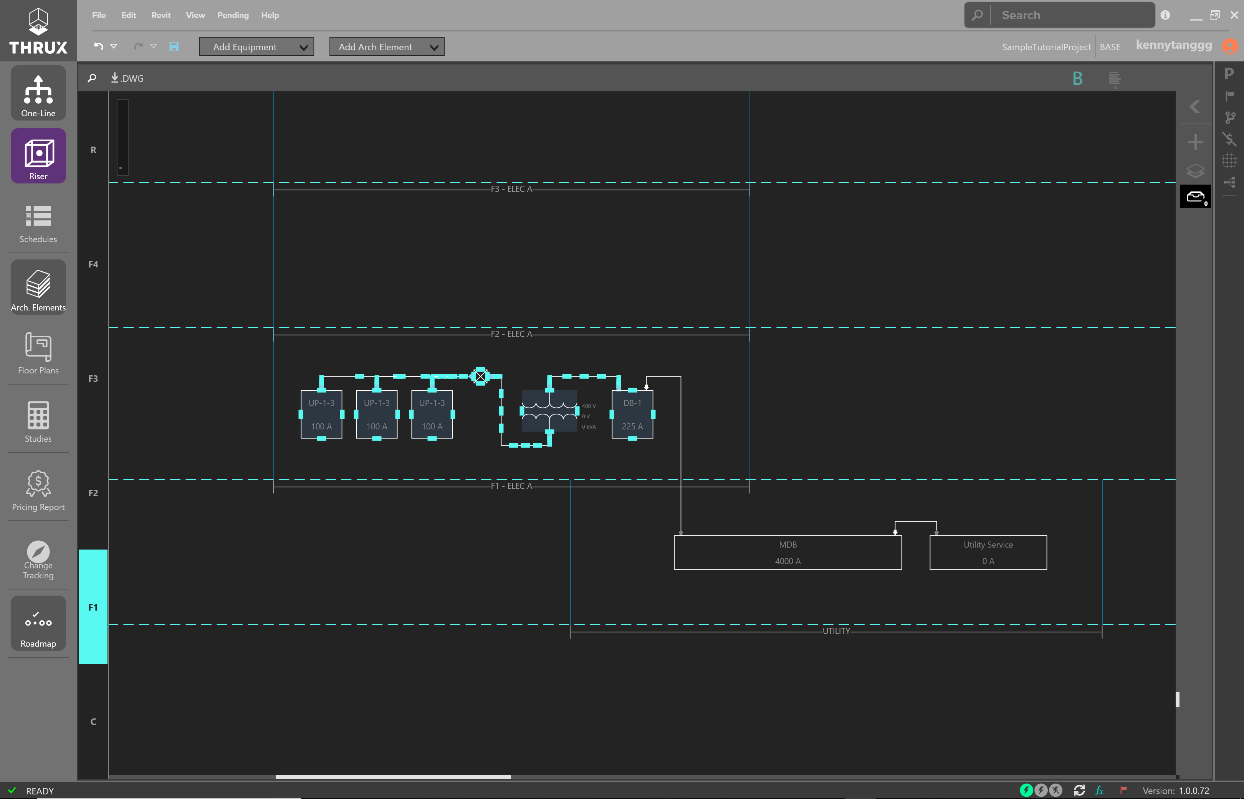Click the refresh sync icon in status bar

point(1079,790)
